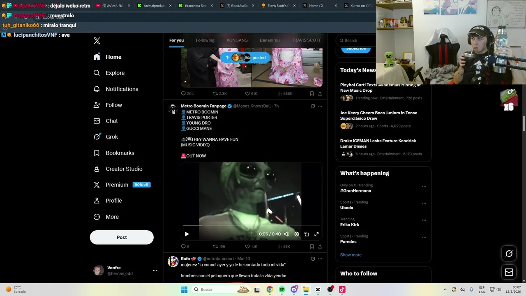Image resolution: width=526 pixels, height=296 pixels.
Task: Open more options for Ubeda trend
Action: point(424,203)
